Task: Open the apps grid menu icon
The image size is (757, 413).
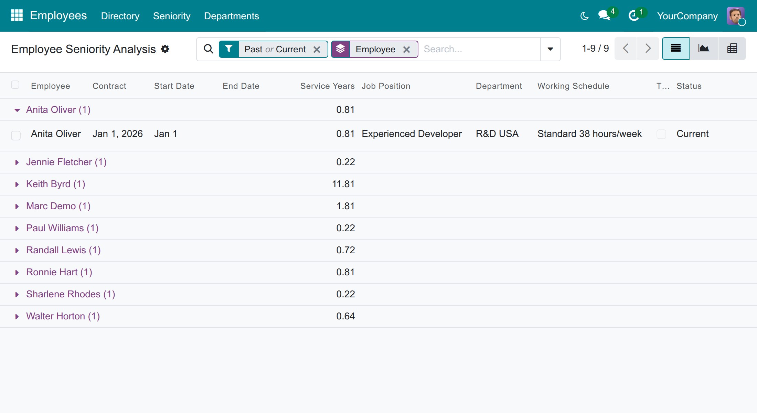Action: 17,15
